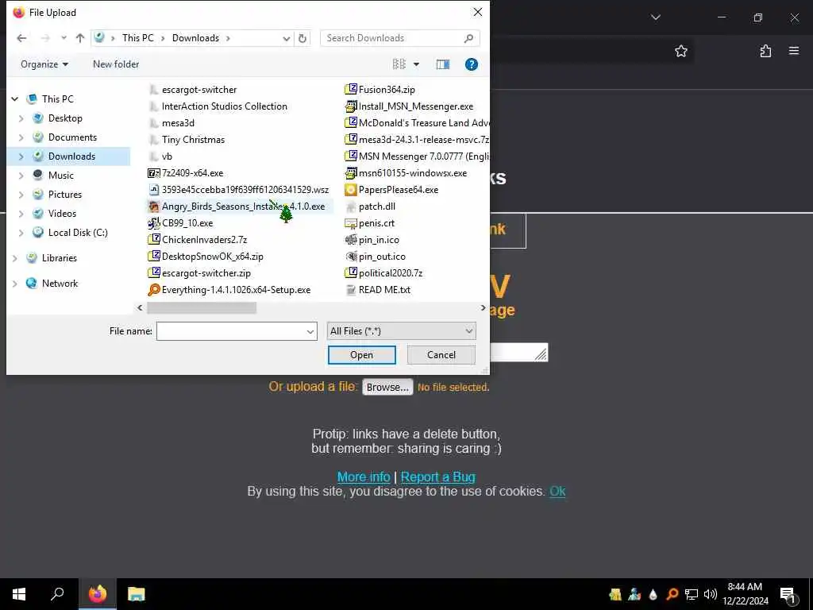This screenshot has height=610, width=813.
Task: Click the New folder button
Action: click(x=116, y=64)
